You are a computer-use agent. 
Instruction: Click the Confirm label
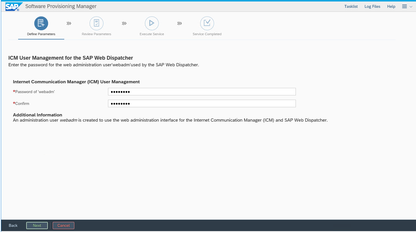[x=22, y=103]
